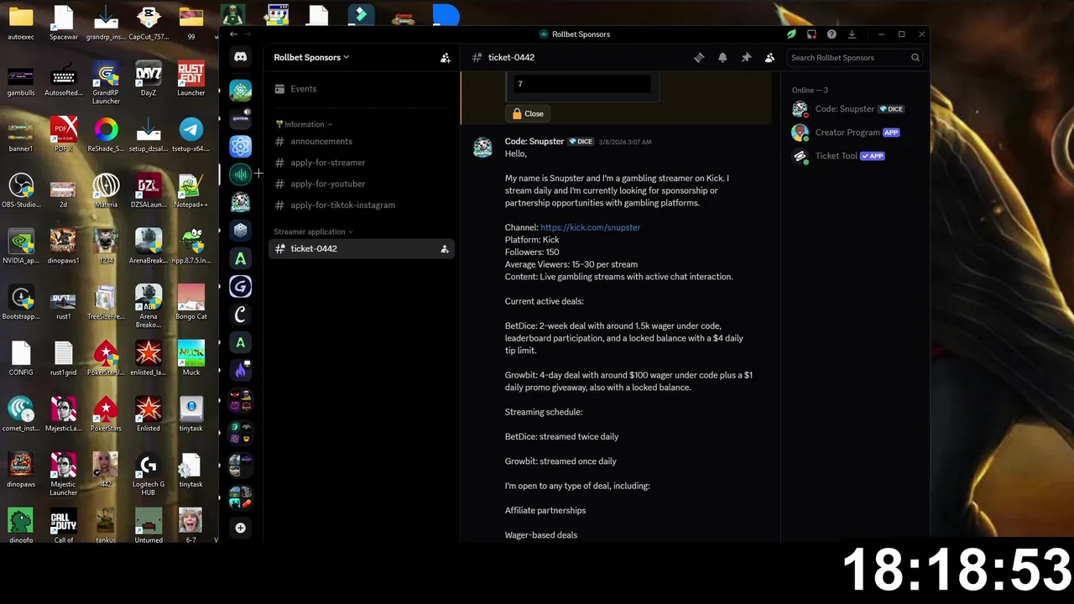Open Rollbet Sponsors server dropdown menu
The height and width of the screenshot is (604, 1074).
coord(311,58)
